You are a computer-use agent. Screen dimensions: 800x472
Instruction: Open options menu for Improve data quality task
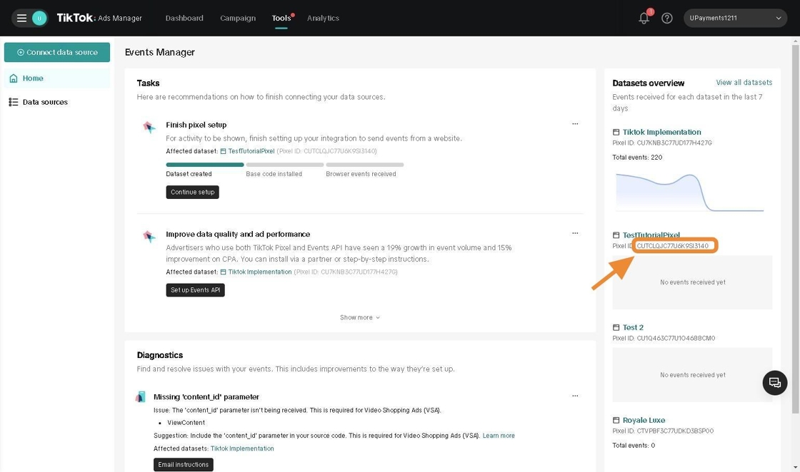tap(575, 233)
